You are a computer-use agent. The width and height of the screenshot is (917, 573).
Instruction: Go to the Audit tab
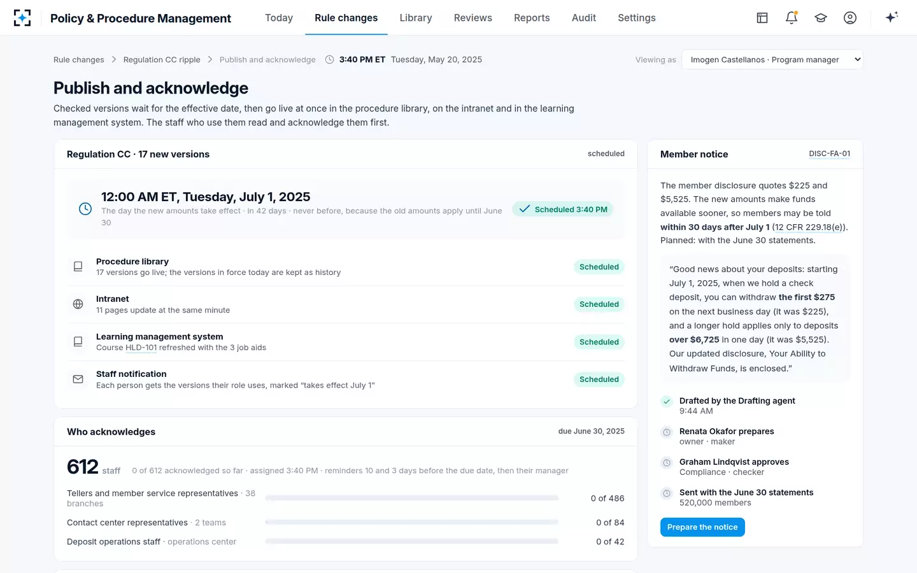point(584,18)
